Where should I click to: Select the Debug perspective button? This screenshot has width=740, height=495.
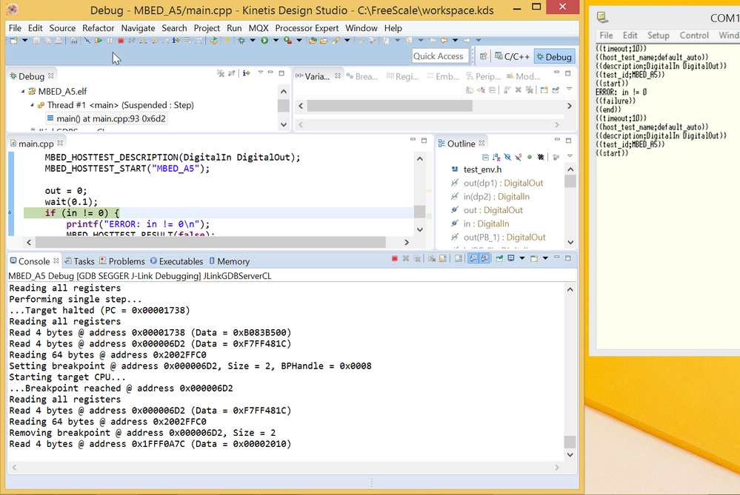point(554,56)
